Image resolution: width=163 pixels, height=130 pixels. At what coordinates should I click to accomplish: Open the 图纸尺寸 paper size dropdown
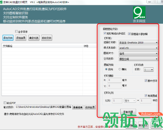click(138, 54)
